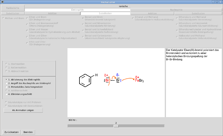The height and width of the screenshot is (136, 223).
Task: Select the '4. Eliminierungsschritt' radio option
Action: 6,94
